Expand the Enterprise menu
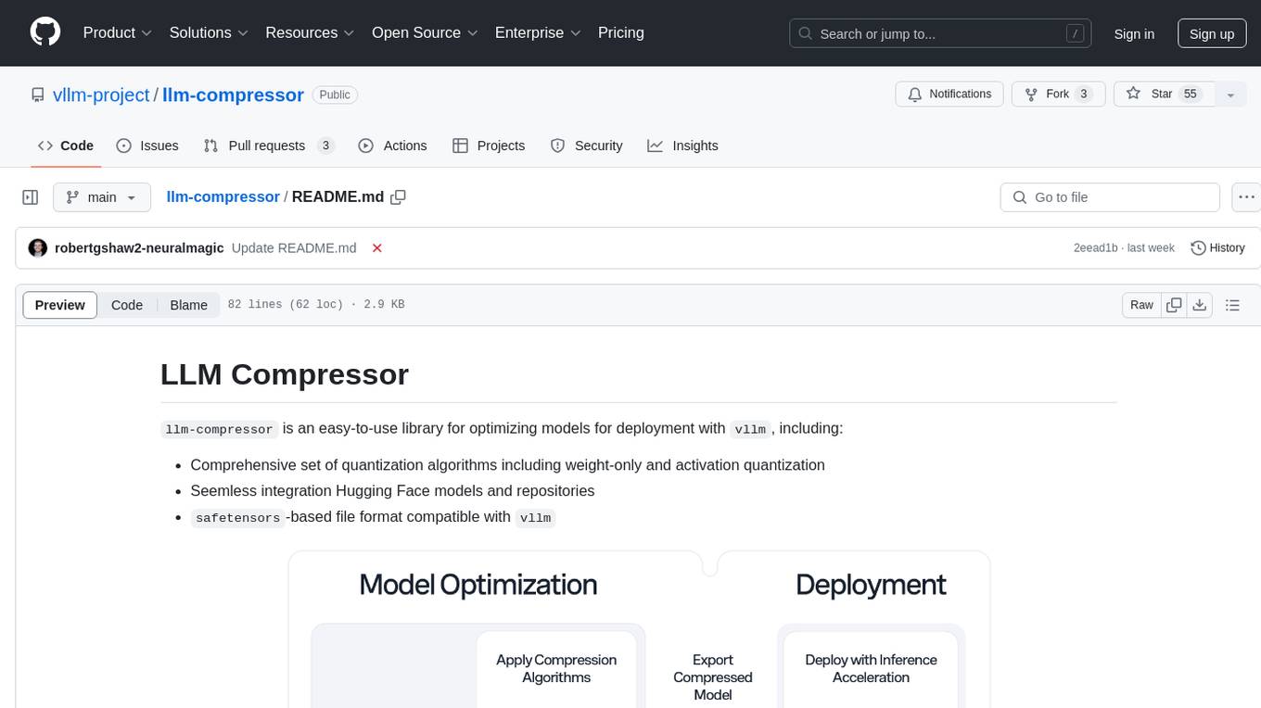 [538, 32]
